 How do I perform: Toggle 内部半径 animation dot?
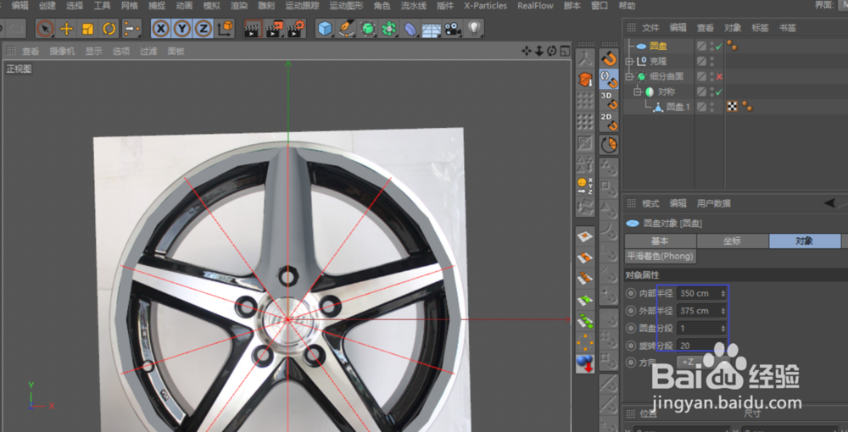631,293
